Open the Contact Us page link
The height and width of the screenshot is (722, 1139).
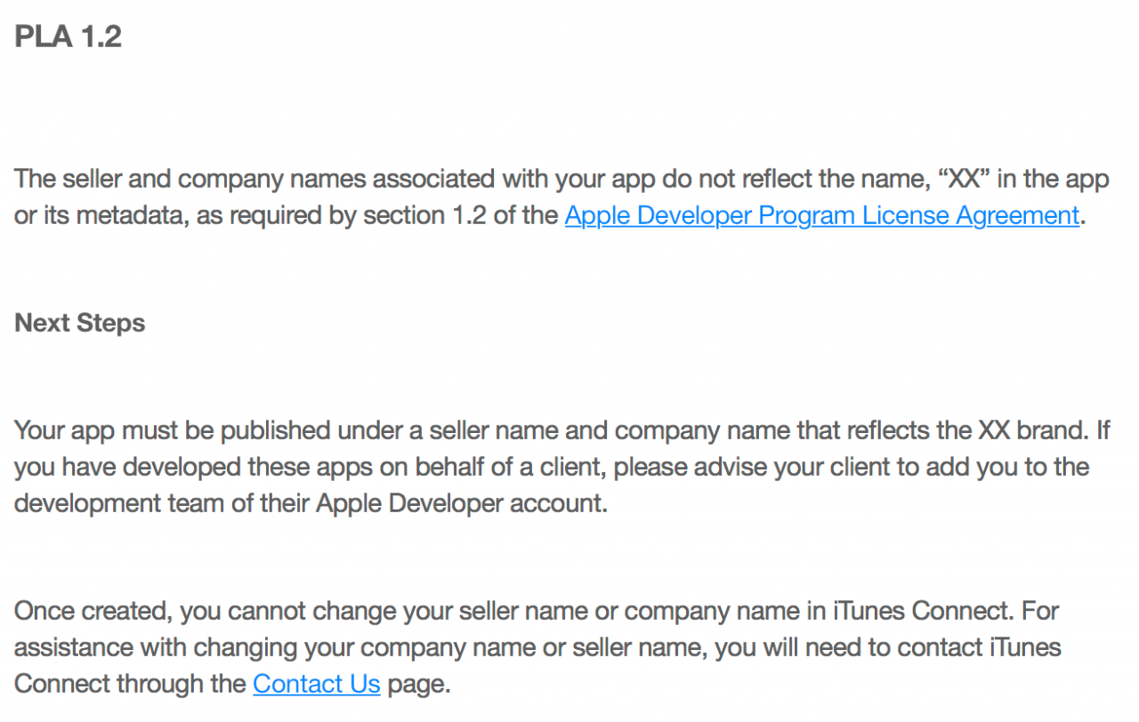click(x=317, y=684)
